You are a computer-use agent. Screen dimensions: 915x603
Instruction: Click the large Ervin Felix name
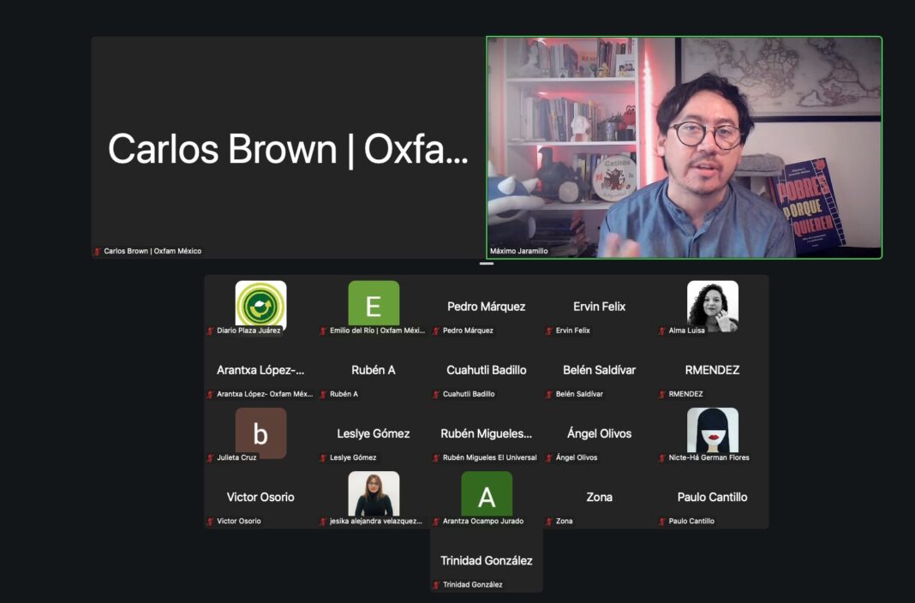[x=600, y=307]
